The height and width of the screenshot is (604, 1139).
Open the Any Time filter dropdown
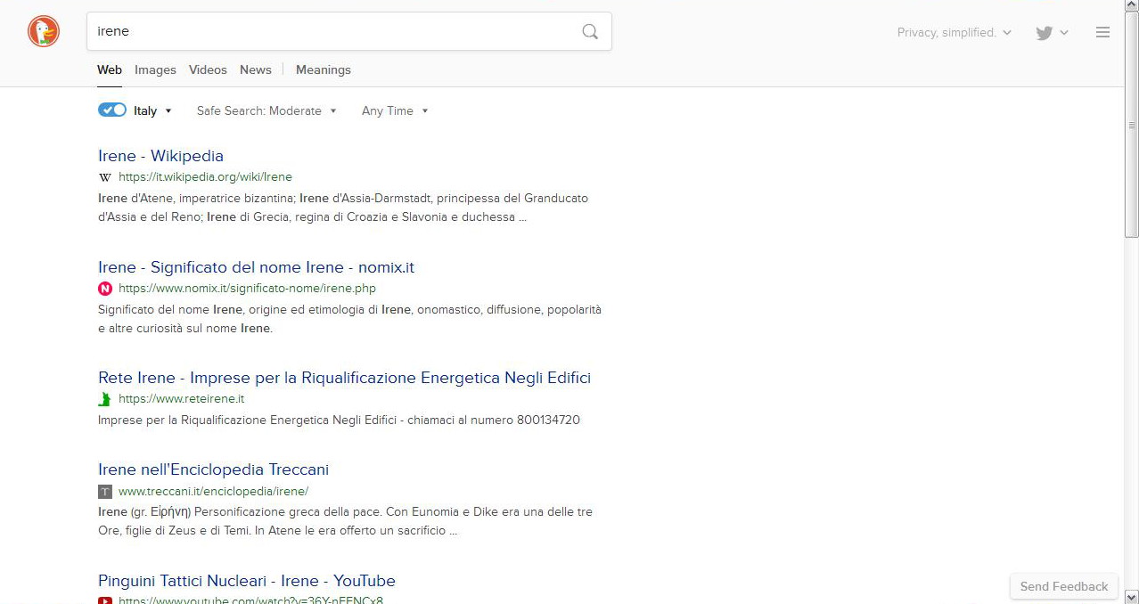pos(395,110)
